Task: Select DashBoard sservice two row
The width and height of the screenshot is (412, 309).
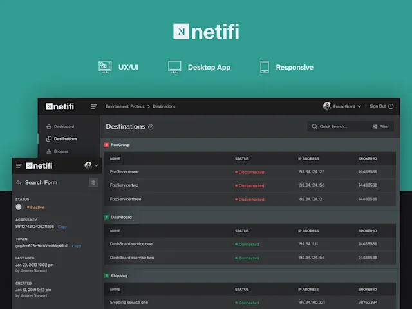Action: (250, 257)
